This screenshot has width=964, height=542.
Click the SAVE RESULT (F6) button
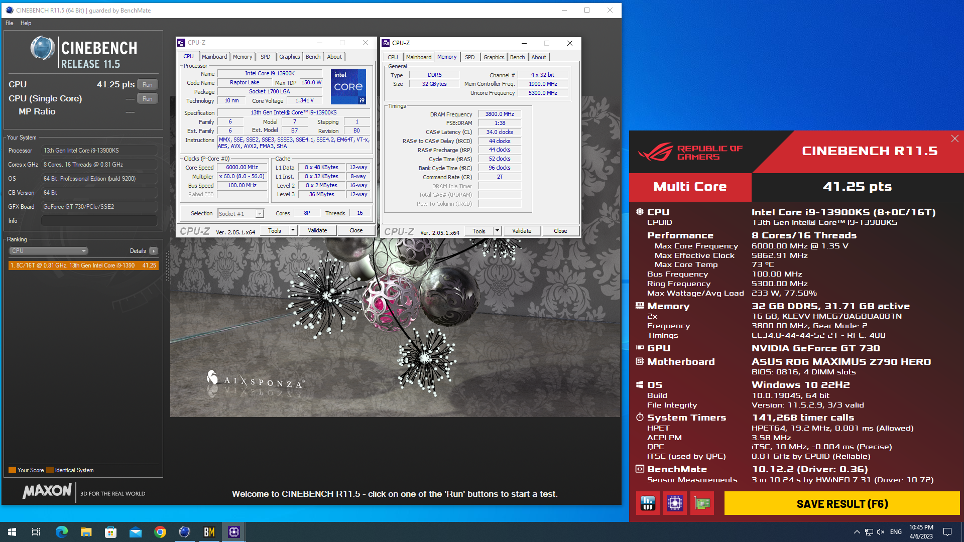[842, 503]
